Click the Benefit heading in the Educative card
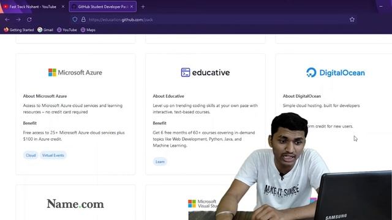Image resolution: width=392 pixels, height=220 pixels. click(159, 123)
